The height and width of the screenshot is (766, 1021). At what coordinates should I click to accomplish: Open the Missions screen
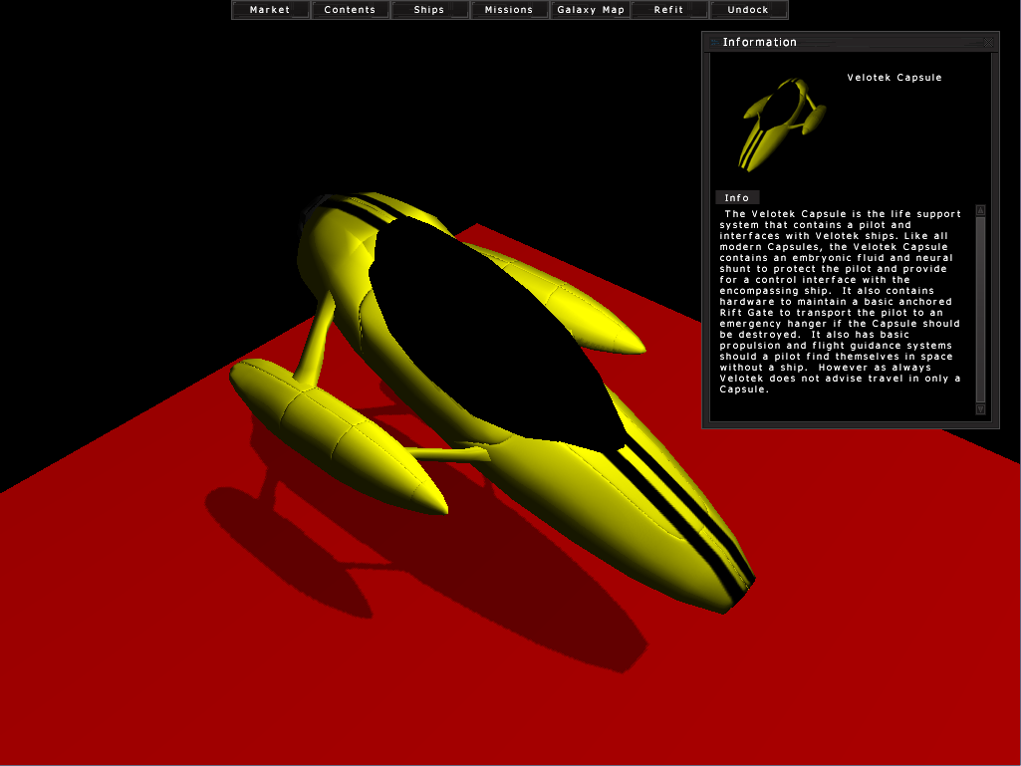[509, 10]
